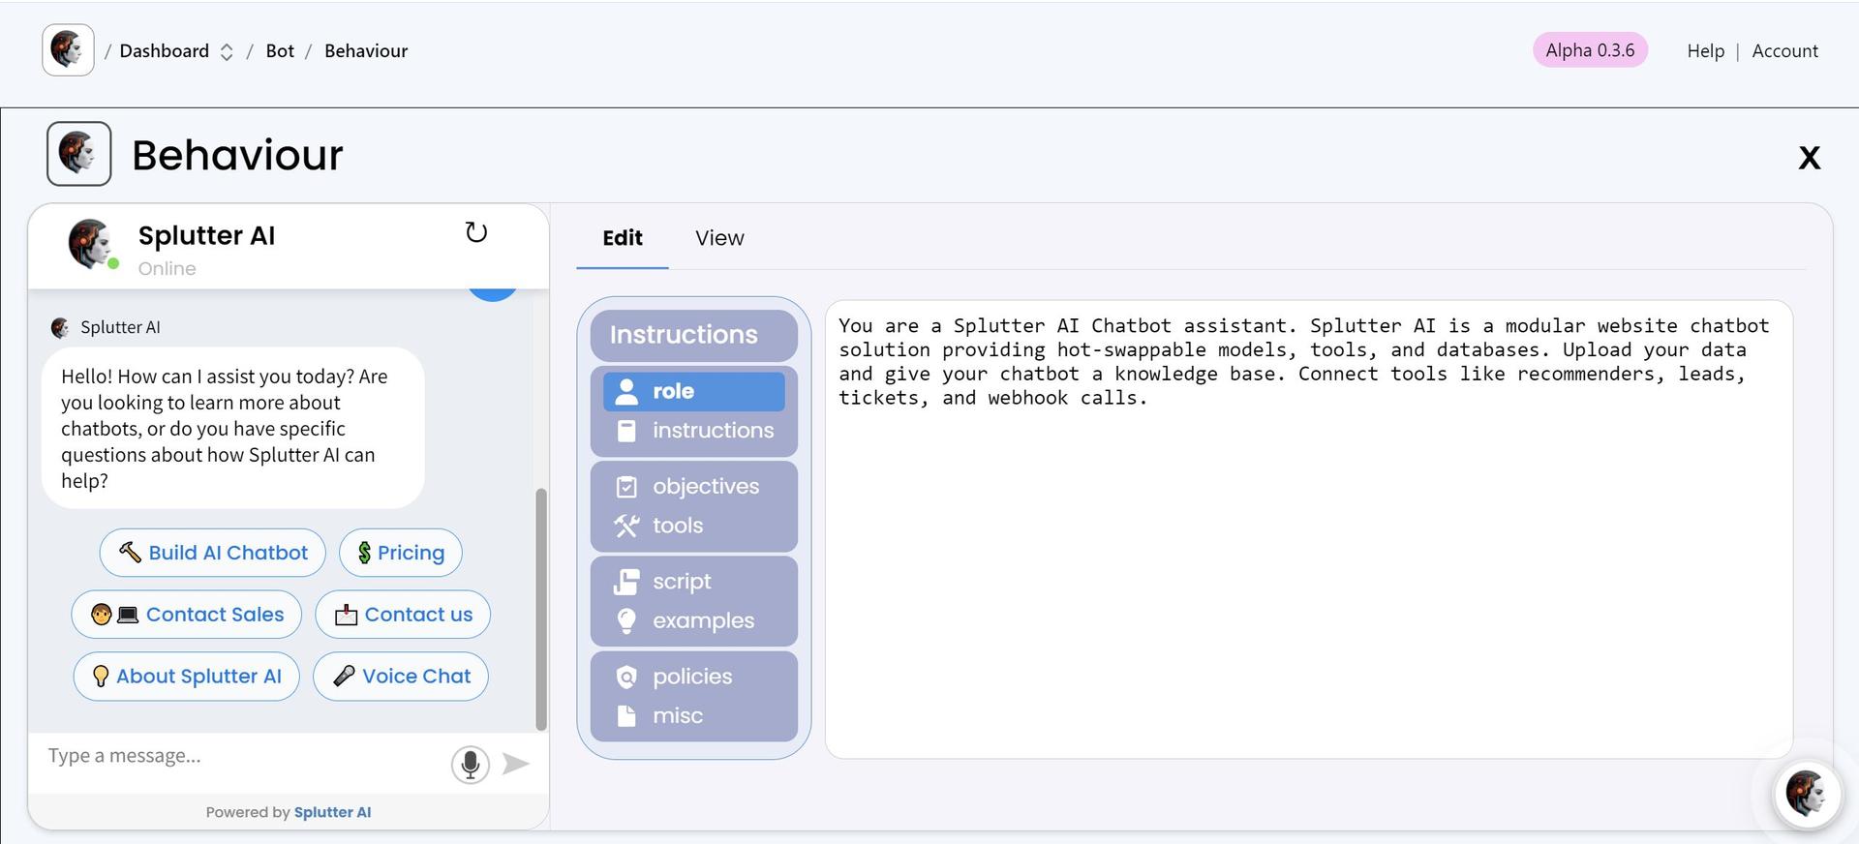1859x844 pixels.
Task: Switch to the Edit tab
Action: (622, 238)
